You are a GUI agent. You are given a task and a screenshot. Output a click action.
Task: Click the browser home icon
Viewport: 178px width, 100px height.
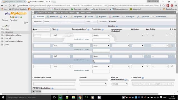point(14,6)
